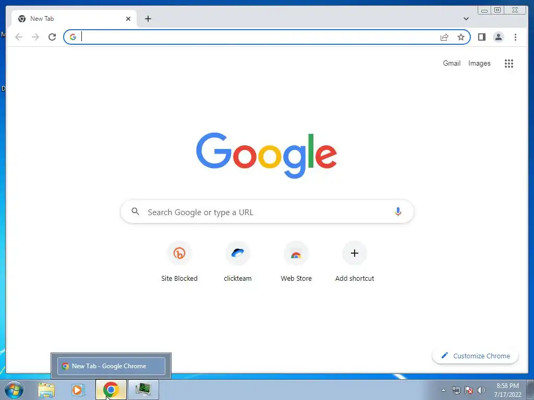The height and width of the screenshot is (400, 534).
Task: Add shortcut plus tile
Action: click(355, 261)
